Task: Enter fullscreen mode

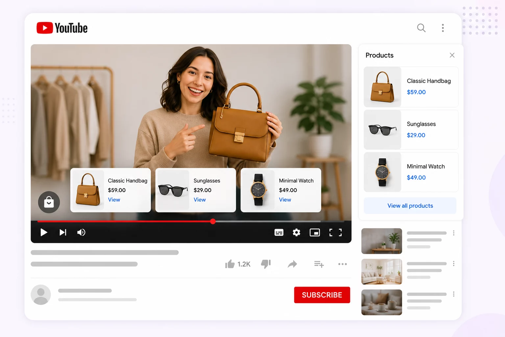Action: click(x=336, y=233)
